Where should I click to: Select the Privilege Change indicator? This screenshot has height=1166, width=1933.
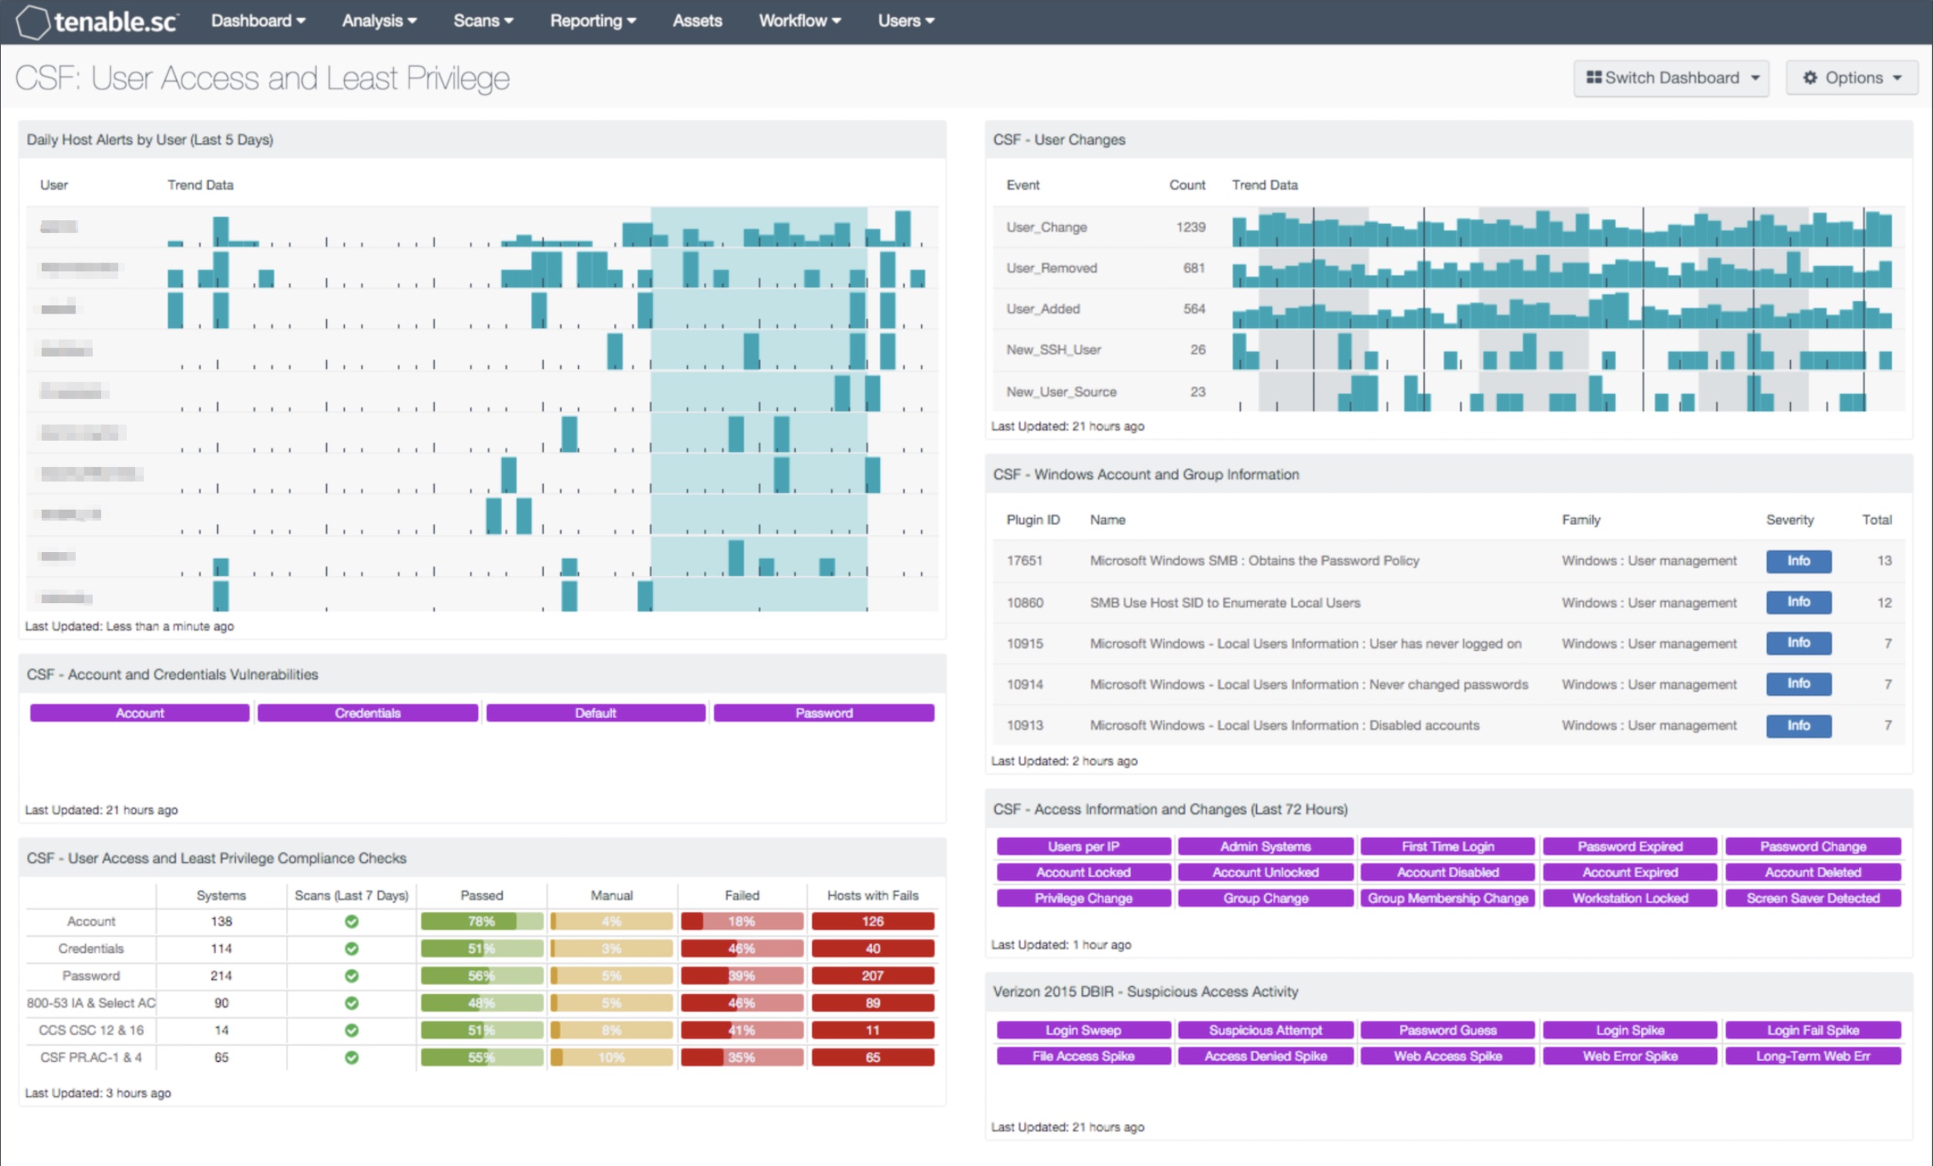(x=1083, y=899)
